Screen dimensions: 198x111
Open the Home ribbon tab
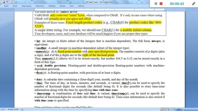(x=6, y=6)
